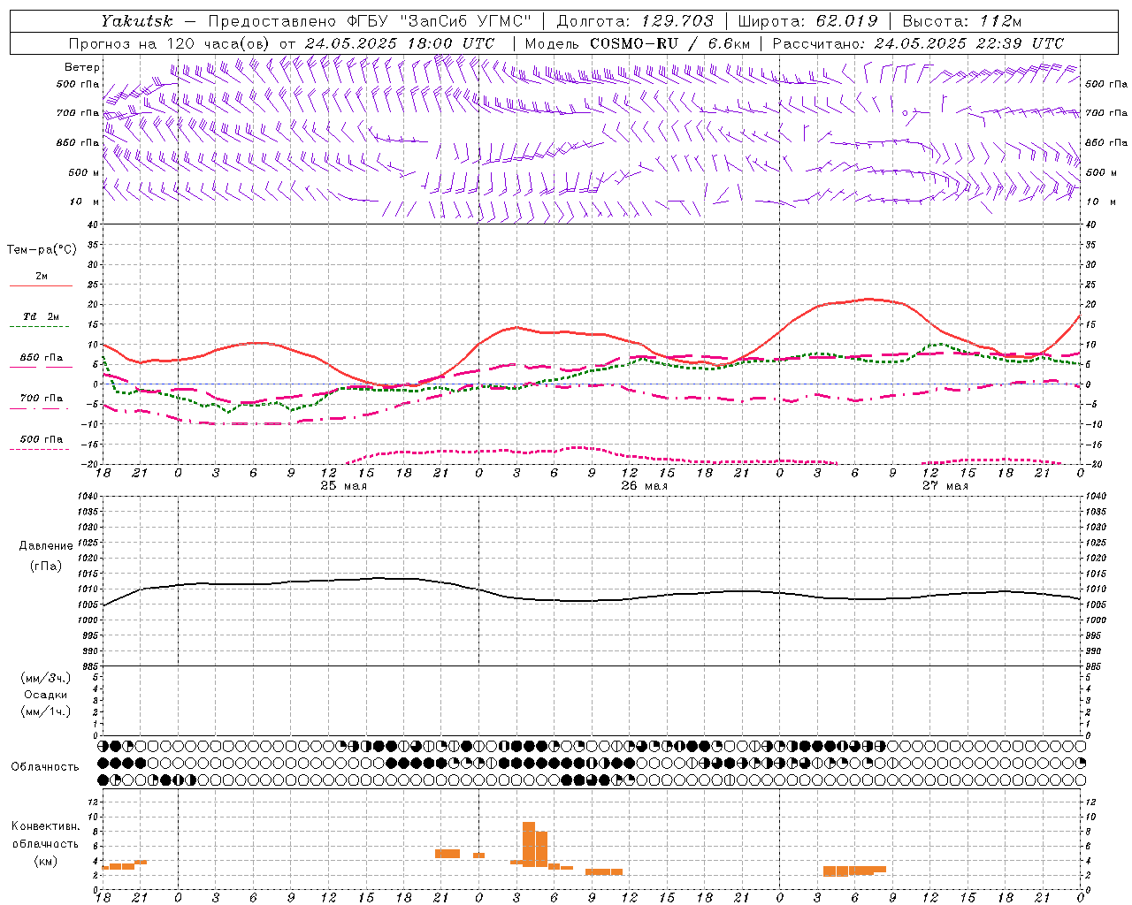Click the 2м temperature legend line
Image resolution: width=1132 pixels, height=905 pixels.
click(41, 285)
